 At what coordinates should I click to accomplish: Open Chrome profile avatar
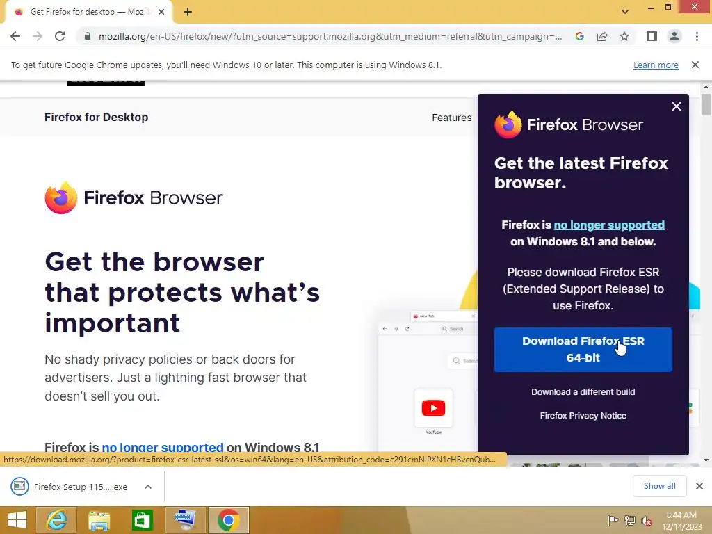[674, 36]
